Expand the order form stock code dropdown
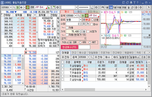 76,16
